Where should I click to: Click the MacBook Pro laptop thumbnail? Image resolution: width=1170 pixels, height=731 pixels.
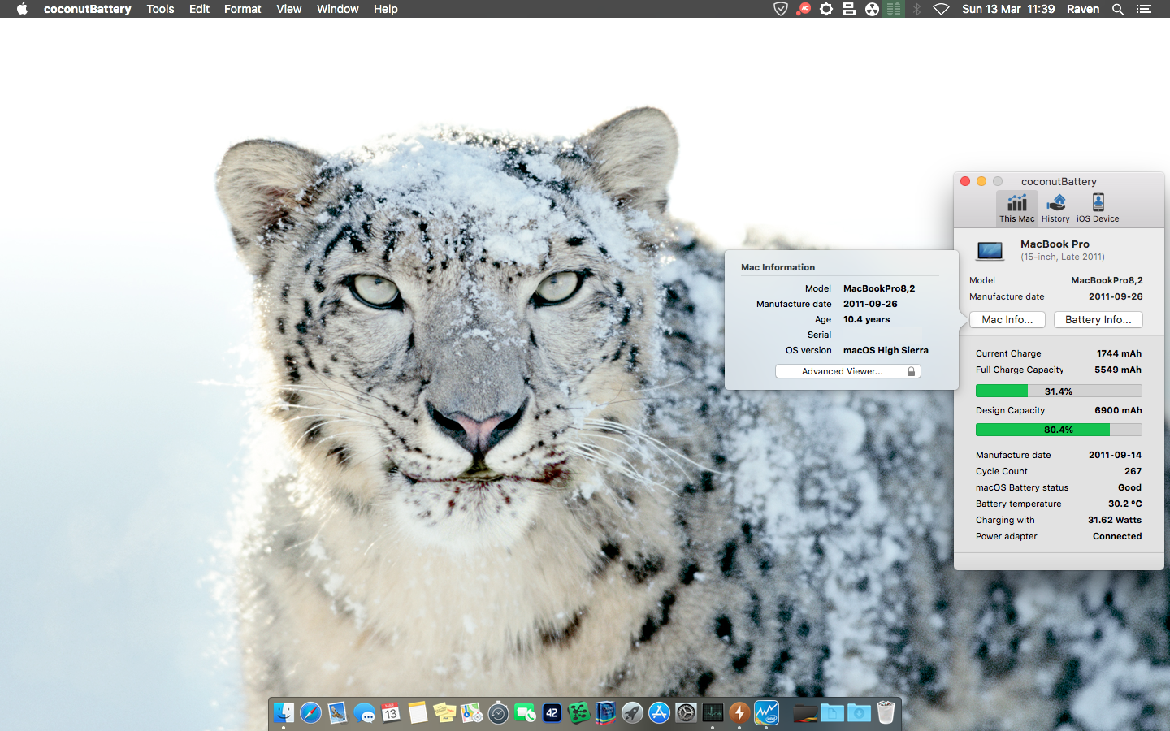(990, 250)
